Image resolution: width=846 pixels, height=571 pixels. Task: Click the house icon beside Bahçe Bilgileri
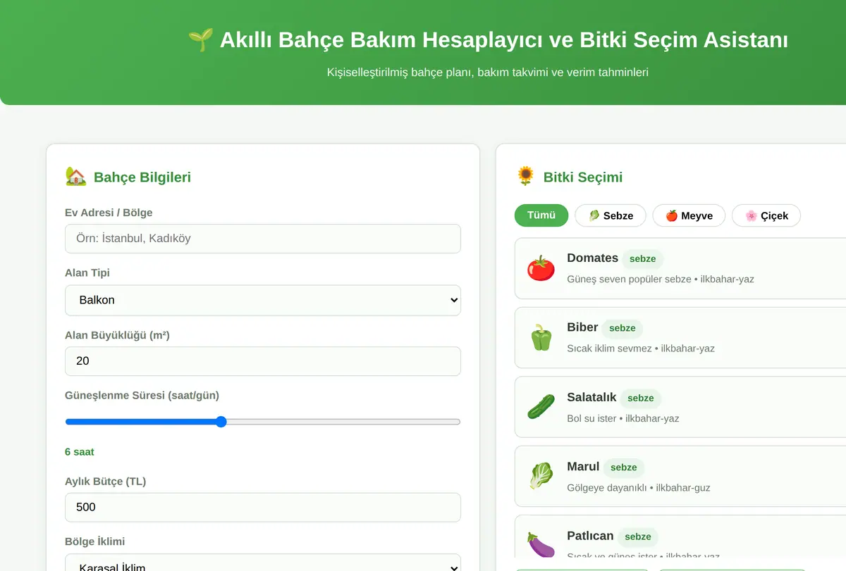[75, 177]
